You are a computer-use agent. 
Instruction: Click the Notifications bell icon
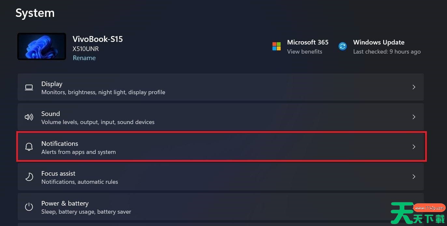(x=29, y=147)
